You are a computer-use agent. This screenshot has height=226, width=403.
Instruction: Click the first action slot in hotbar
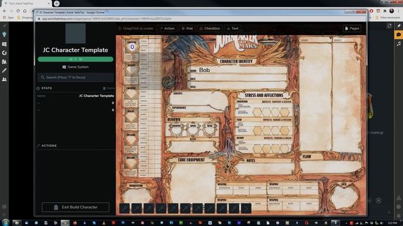click(x=125, y=208)
